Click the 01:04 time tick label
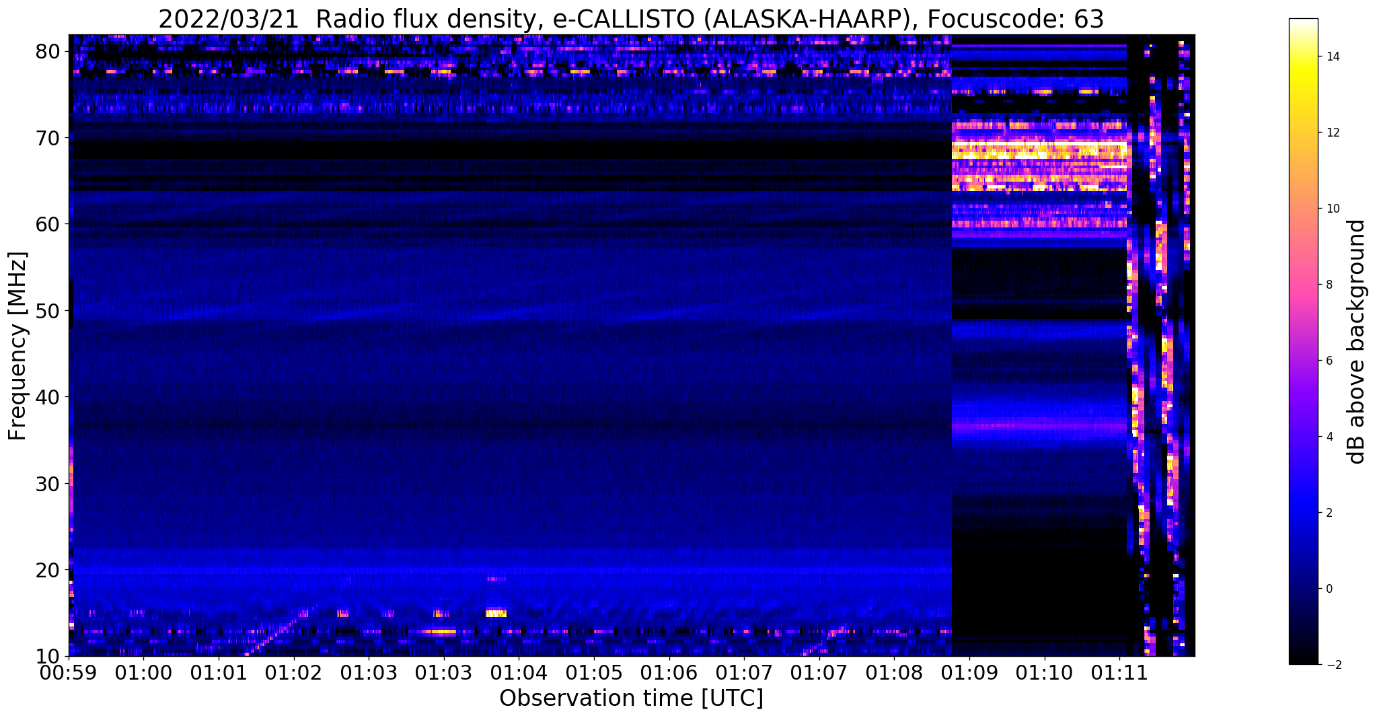 click(x=519, y=672)
